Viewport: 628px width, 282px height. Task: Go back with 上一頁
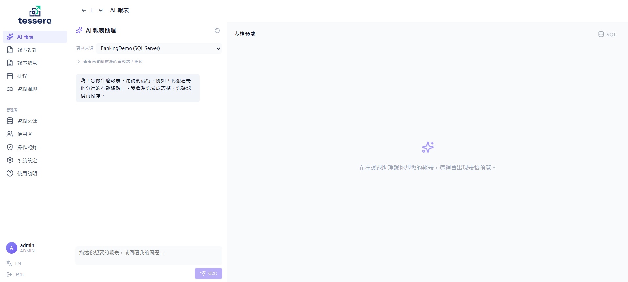pyautogui.click(x=92, y=10)
